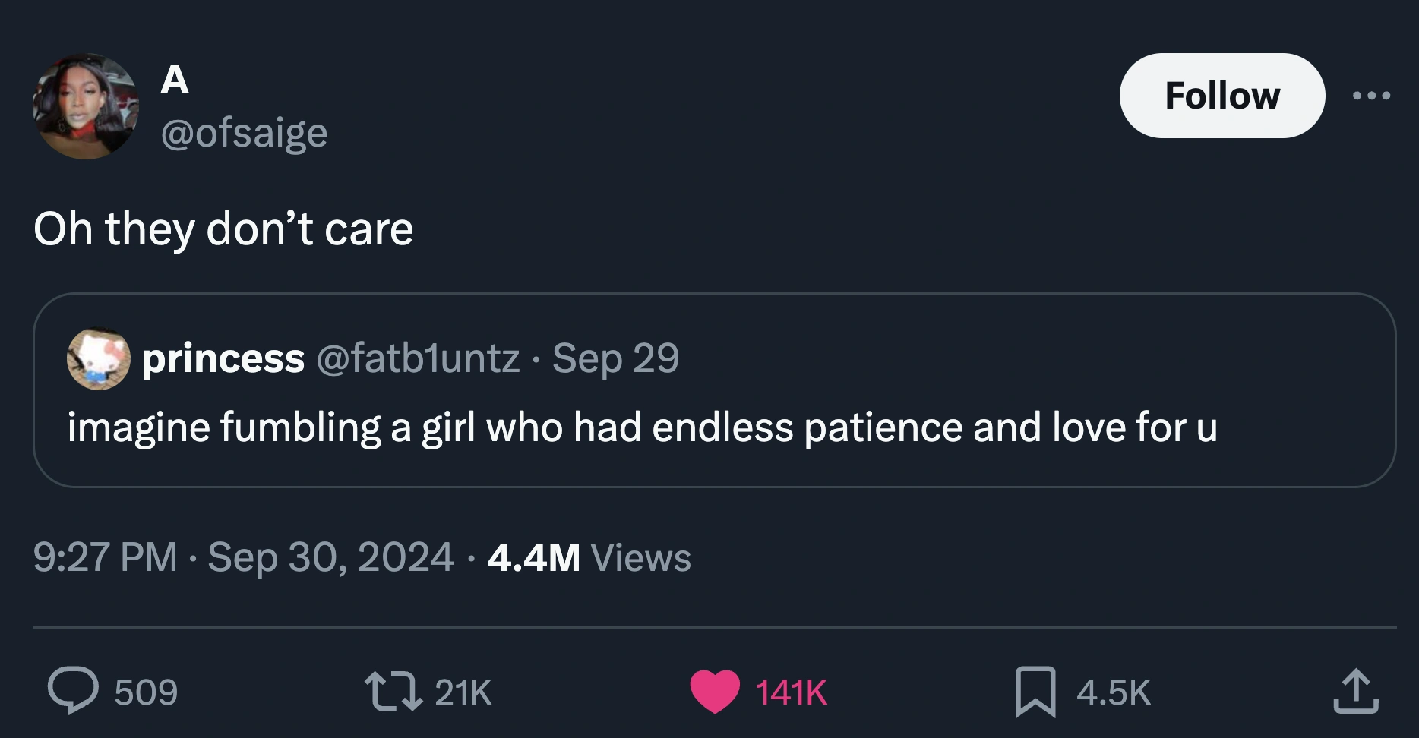Open the three-dot more options menu
The height and width of the screenshot is (738, 1419).
coord(1372,96)
